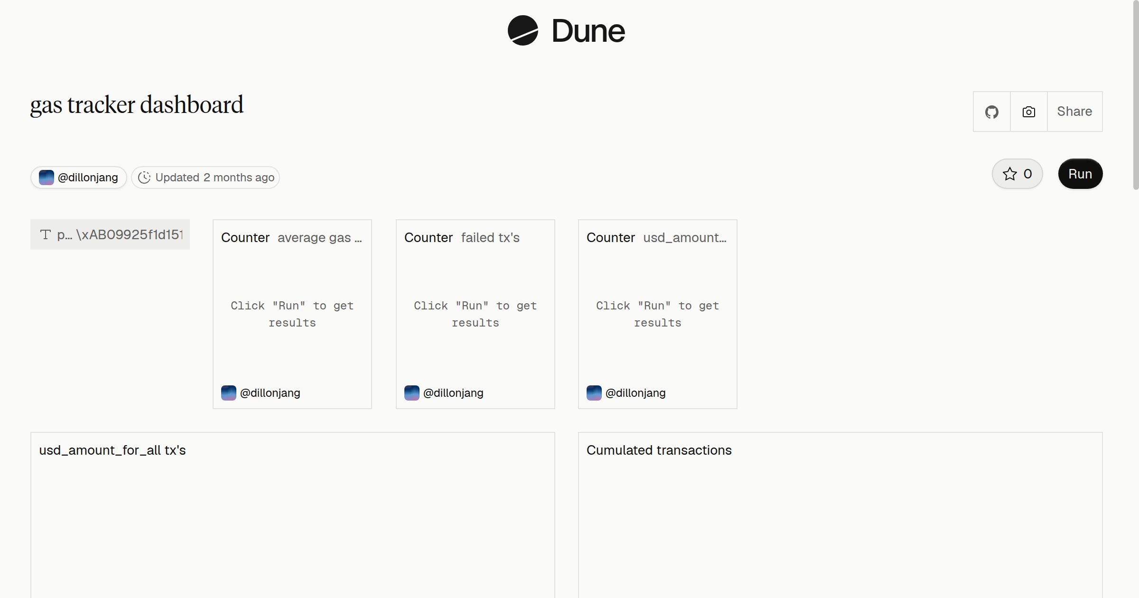The width and height of the screenshot is (1139, 598).
Task: Click 'Click "Run" to get results' in average gas card
Action: pos(292,314)
